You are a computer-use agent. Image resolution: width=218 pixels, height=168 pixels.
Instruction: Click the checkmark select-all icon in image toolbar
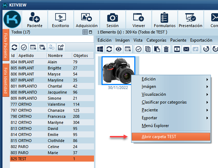tap(138, 49)
